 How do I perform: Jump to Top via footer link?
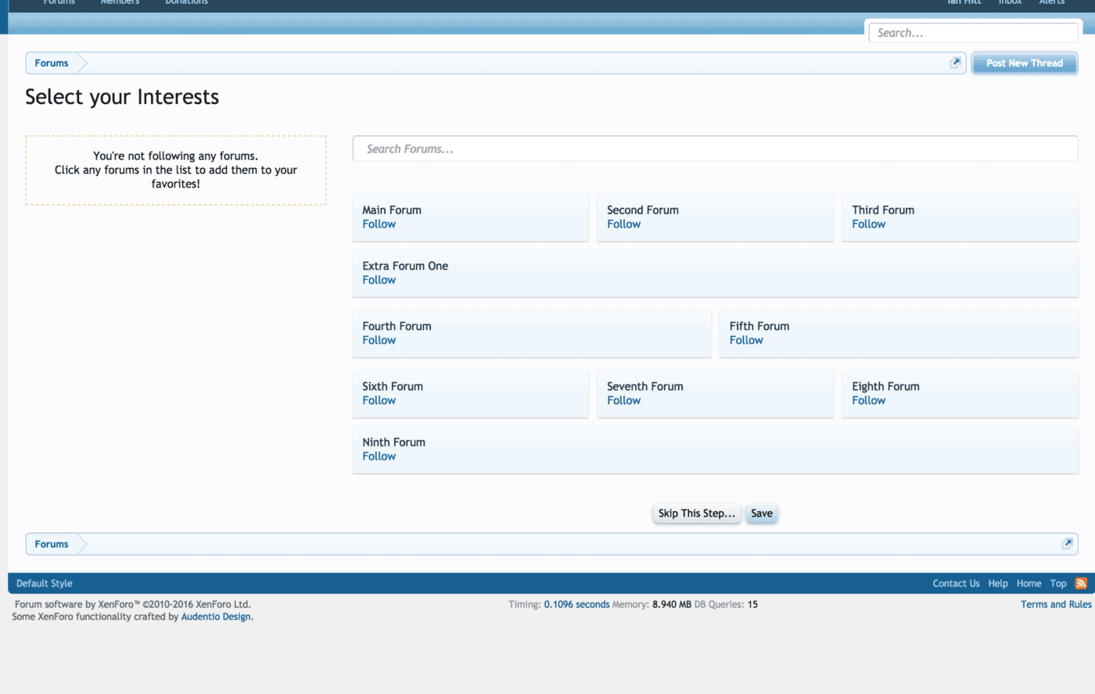coord(1058,584)
